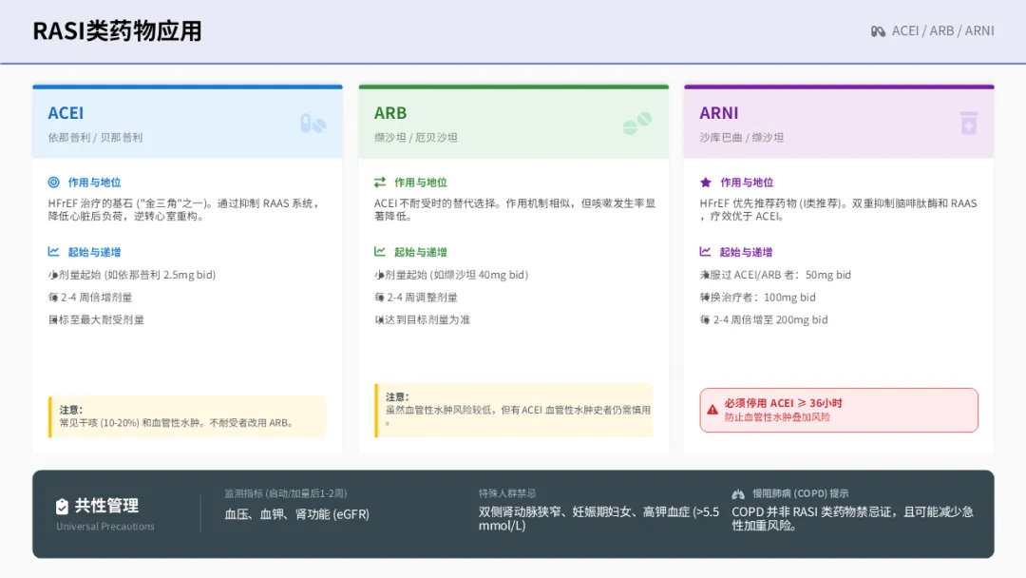Click the 必须停用 ACEI ≥ 36小时 alert box
The image size is (1026, 578).
pos(839,410)
